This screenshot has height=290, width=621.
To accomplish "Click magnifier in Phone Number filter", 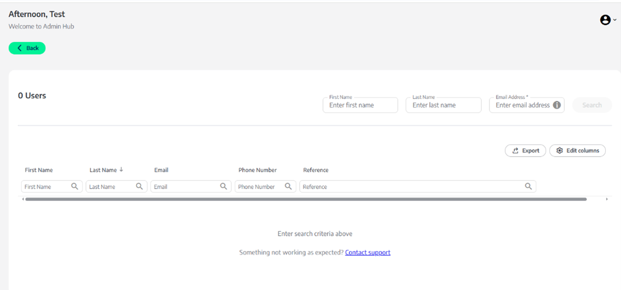I will click(288, 186).
